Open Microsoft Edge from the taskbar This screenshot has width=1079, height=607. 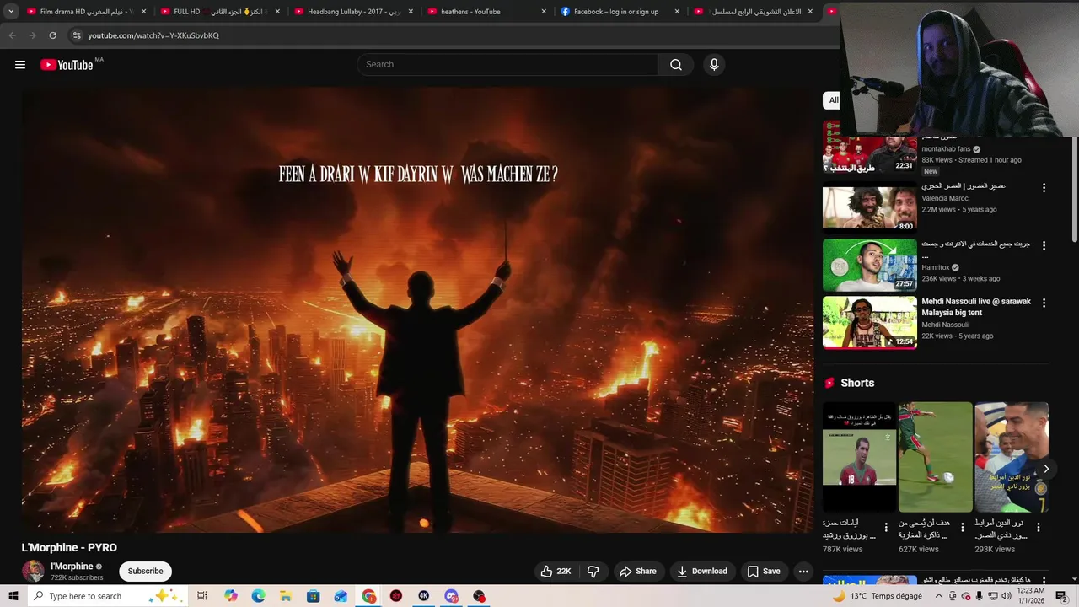click(x=258, y=596)
